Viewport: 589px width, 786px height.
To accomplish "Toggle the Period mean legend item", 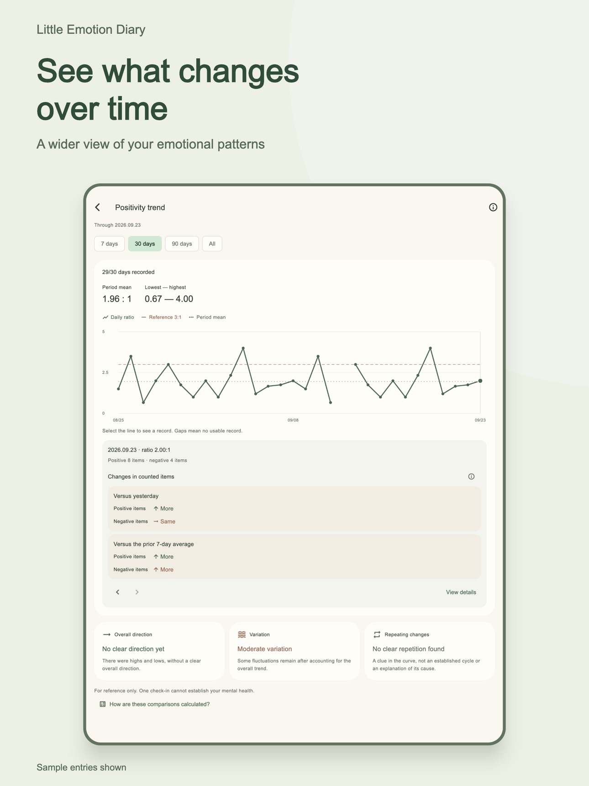I will tap(207, 317).
